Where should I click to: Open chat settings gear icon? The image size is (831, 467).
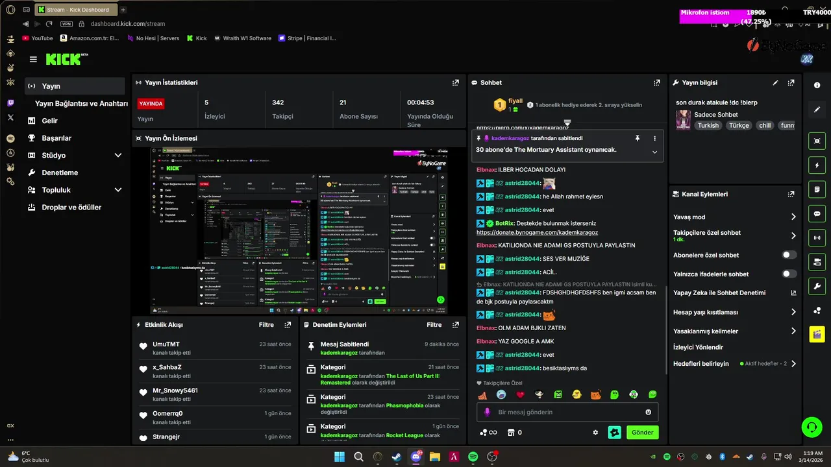[595, 433]
